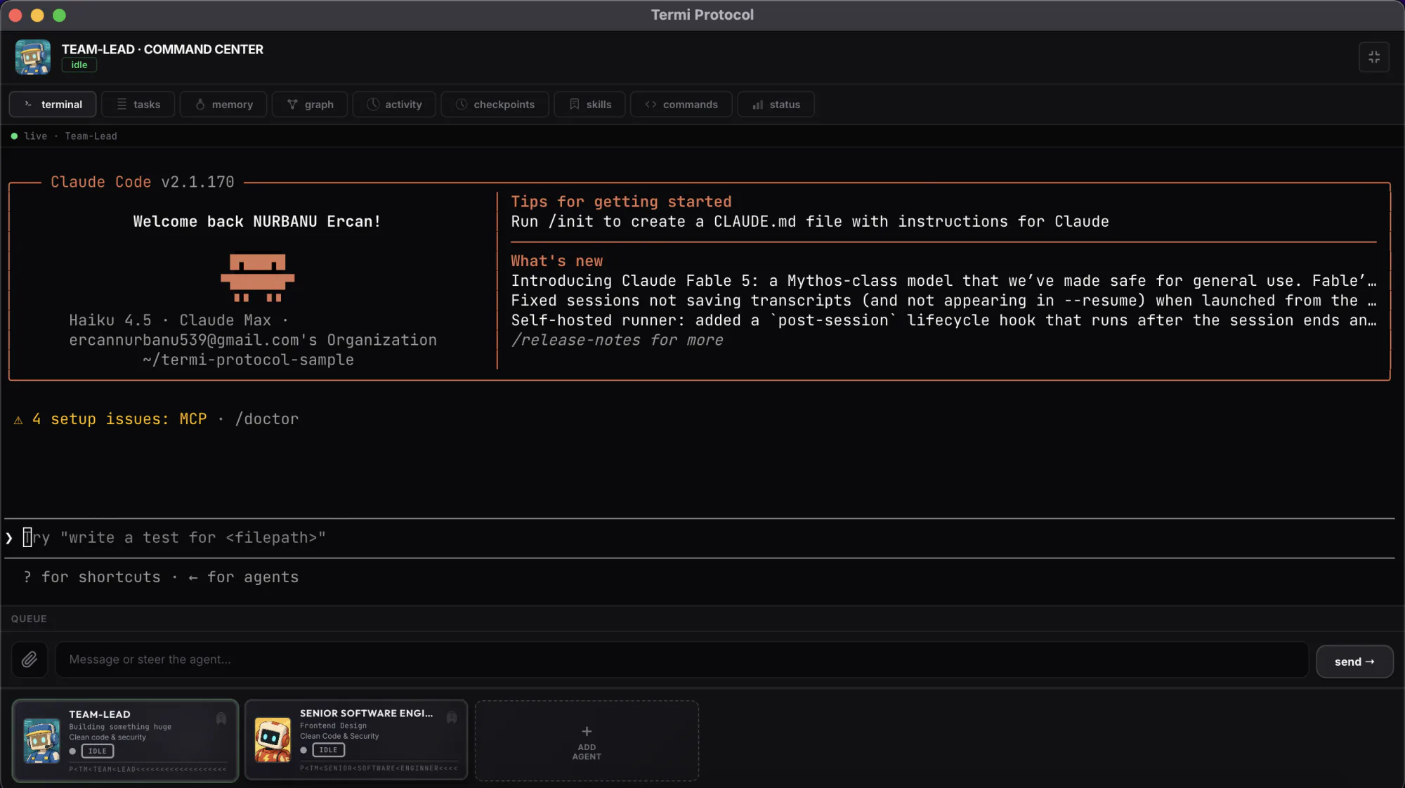Click the paperclip attach icon
The image size is (1405, 788).
[30, 659]
